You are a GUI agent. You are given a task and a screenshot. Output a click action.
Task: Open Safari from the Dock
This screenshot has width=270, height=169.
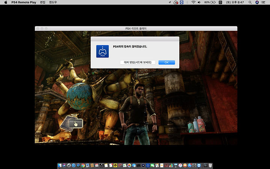[x=74, y=165]
